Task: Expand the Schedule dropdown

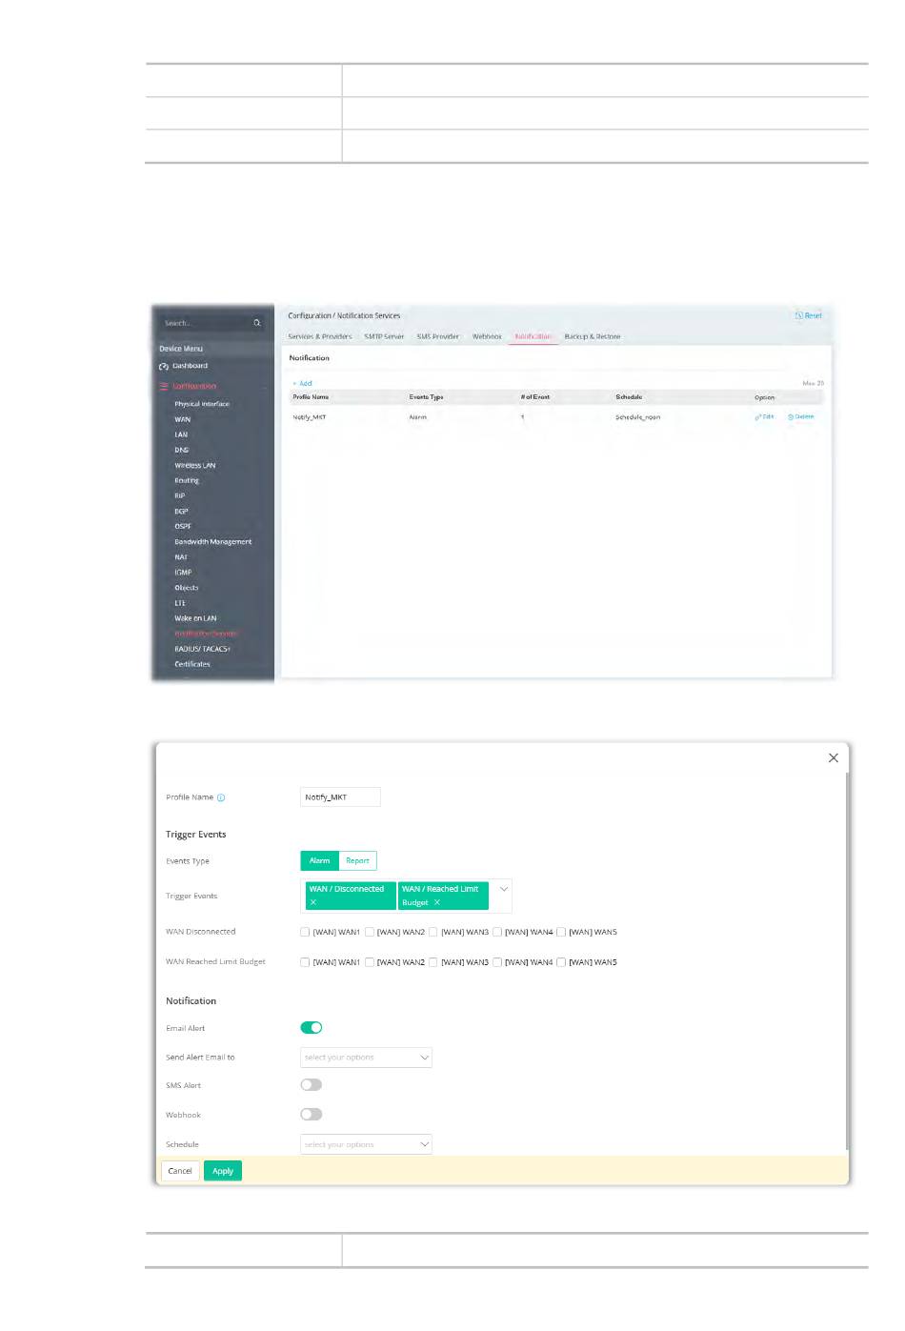Action: pos(366,1144)
